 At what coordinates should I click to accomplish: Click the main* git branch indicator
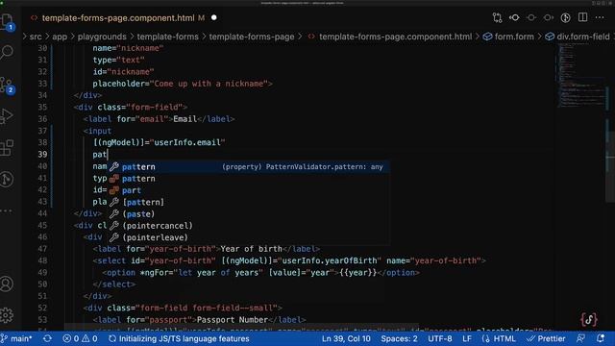click(16, 338)
